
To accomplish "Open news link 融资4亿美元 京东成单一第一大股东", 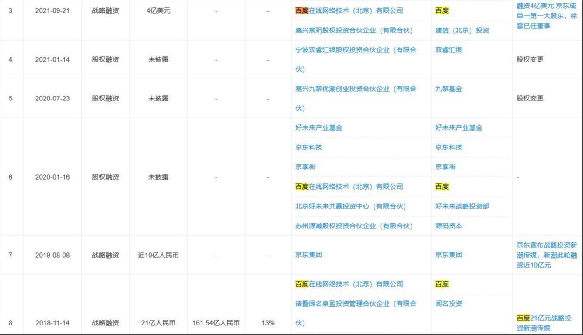I will click(546, 16).
